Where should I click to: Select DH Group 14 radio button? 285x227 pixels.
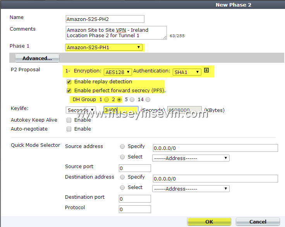coord(148,100)
